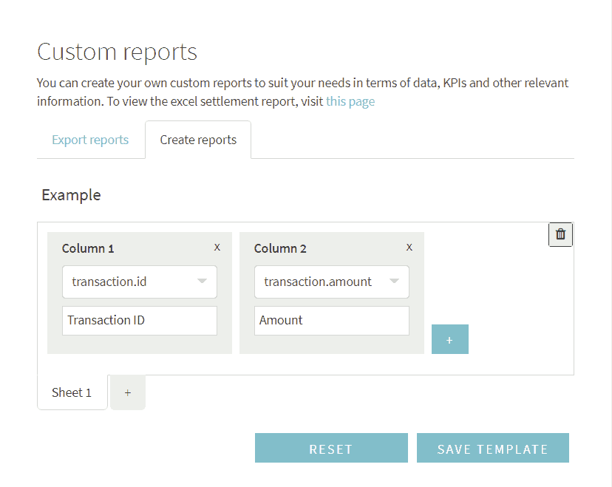612x487 pixels.
Task: Delete the template with the trash icon
Action: pos(560,234)
